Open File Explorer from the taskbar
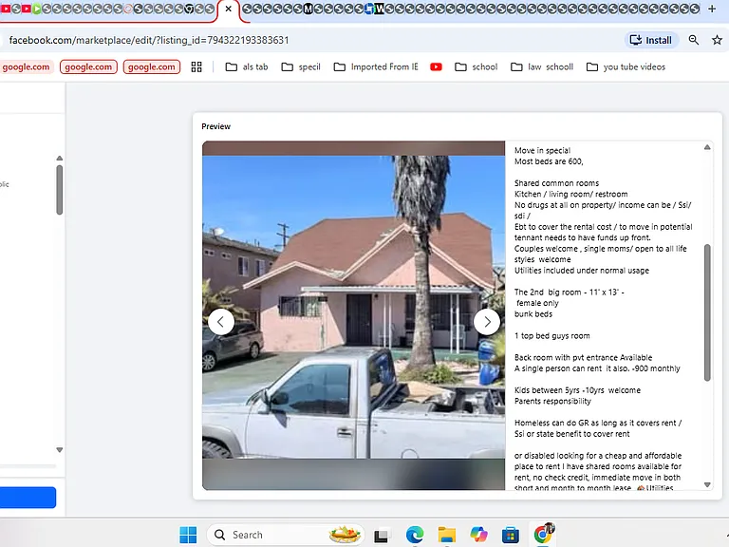Viewport: 729px width, 547px height. pos(447,535)
